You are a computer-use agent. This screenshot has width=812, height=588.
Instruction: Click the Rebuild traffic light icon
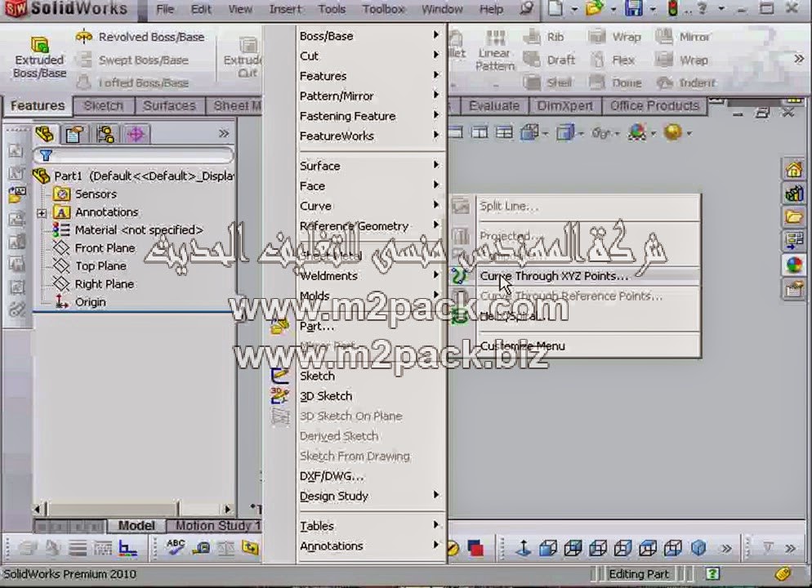click(672, 8)
